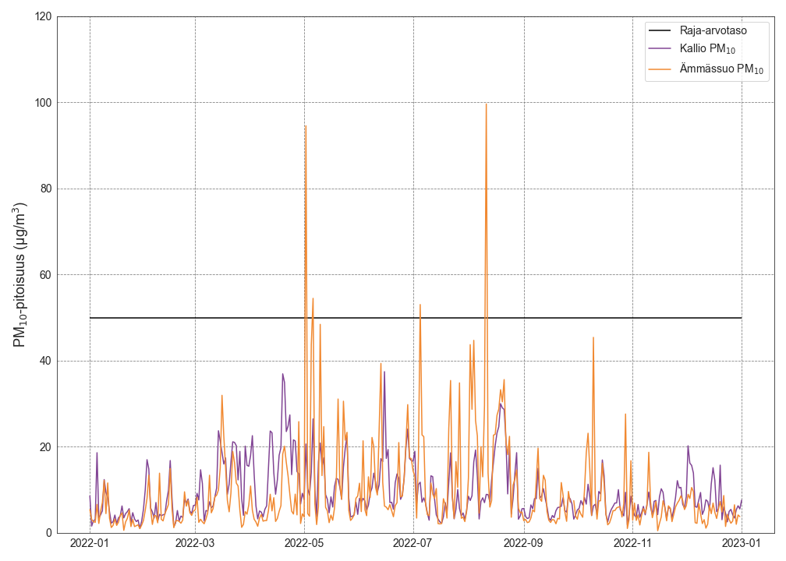This screenshot has height=561, width=786.
Task: Click the orange peak tip at early May 2022
Action: pyautogui.click(x=306, y=125)
